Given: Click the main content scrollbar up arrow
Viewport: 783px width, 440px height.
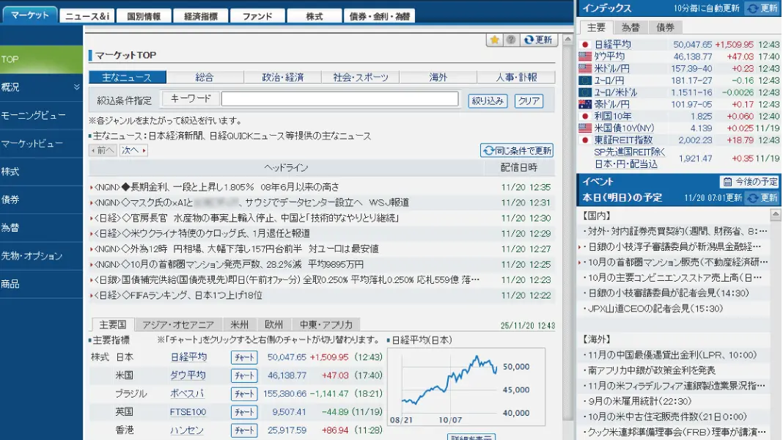Looking at the screenshot, I should coord(567,39).
